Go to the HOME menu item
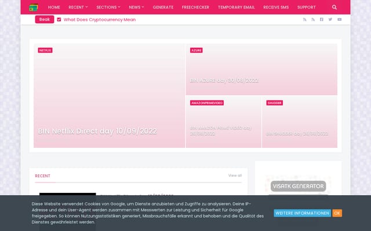The width and height of the screenshot is (371, 231). click(54, 8)
